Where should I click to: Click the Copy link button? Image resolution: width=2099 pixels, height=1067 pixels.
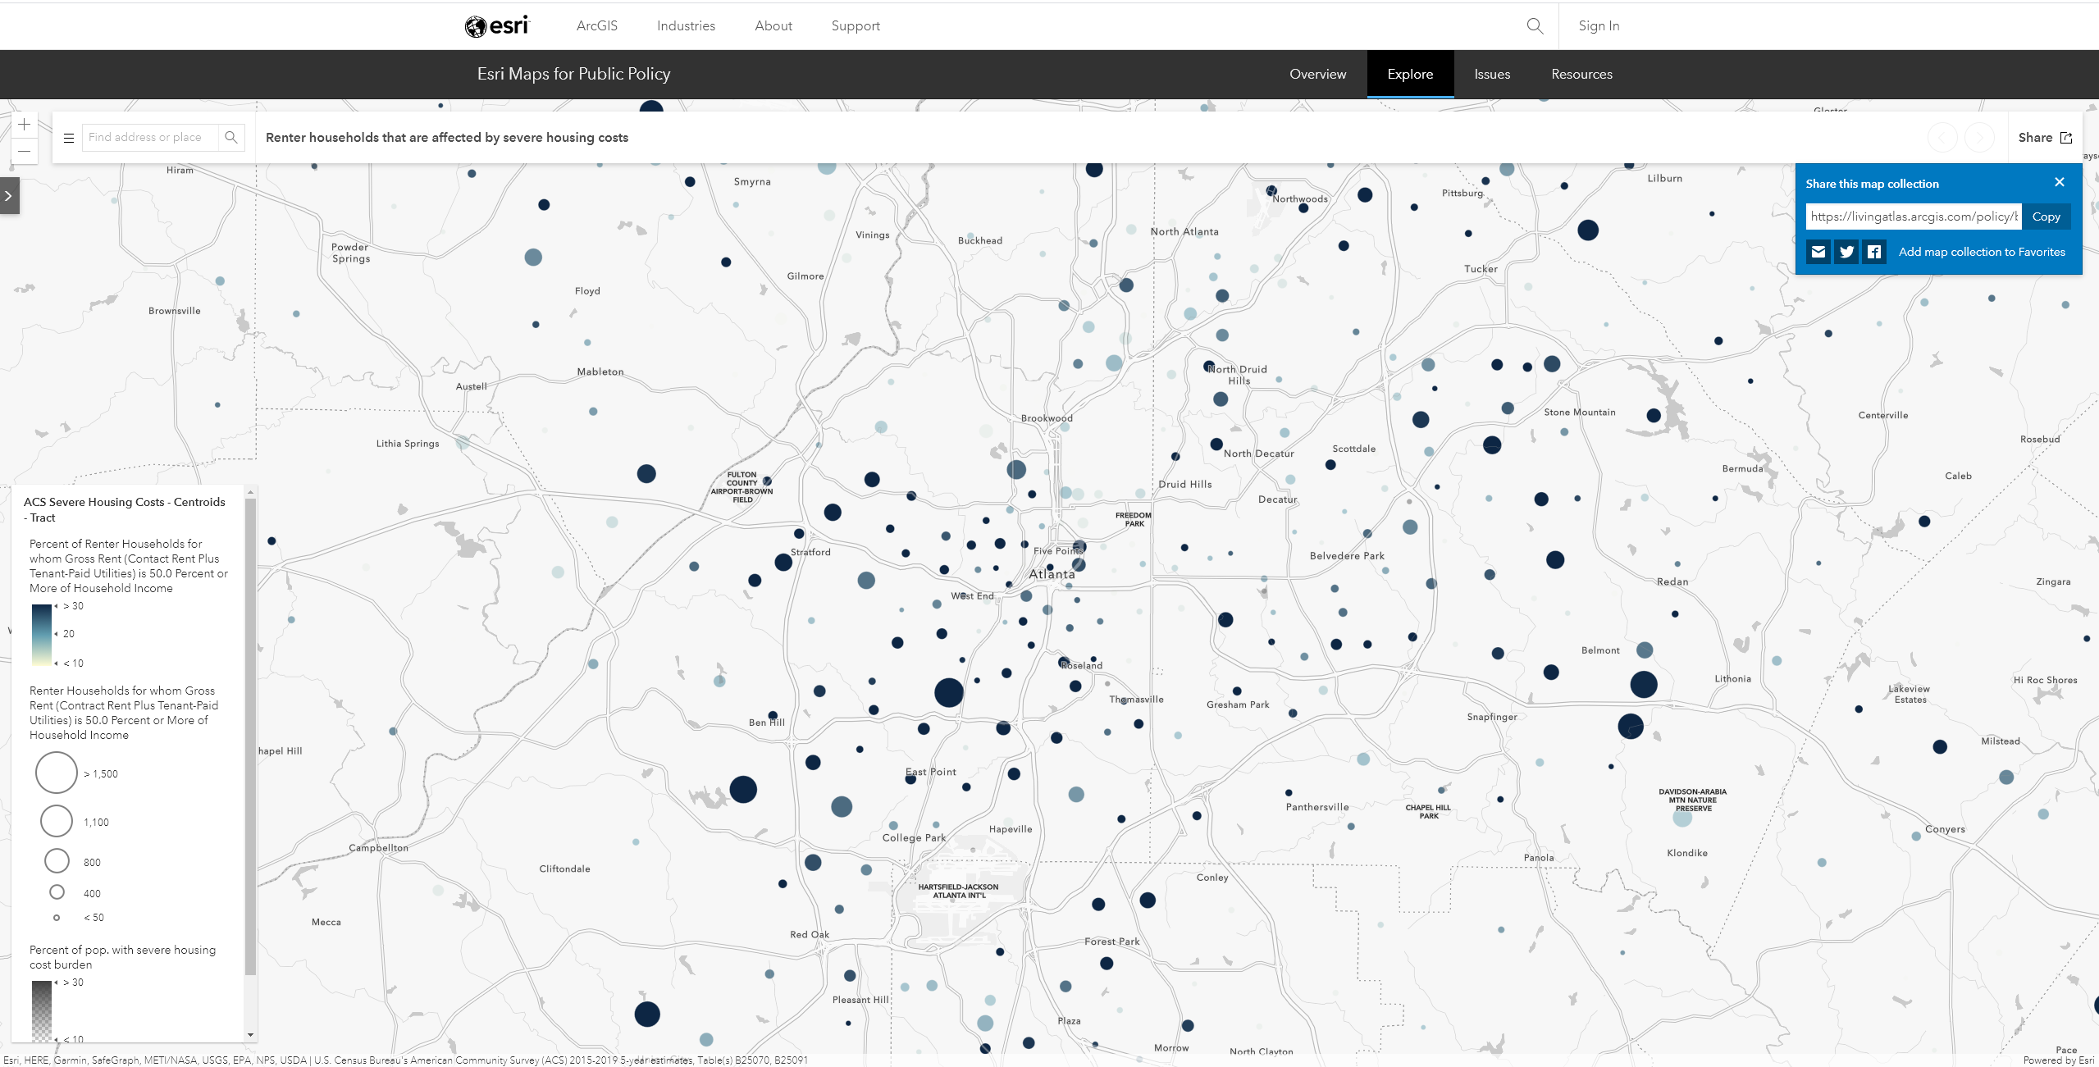coord(2046,217)
